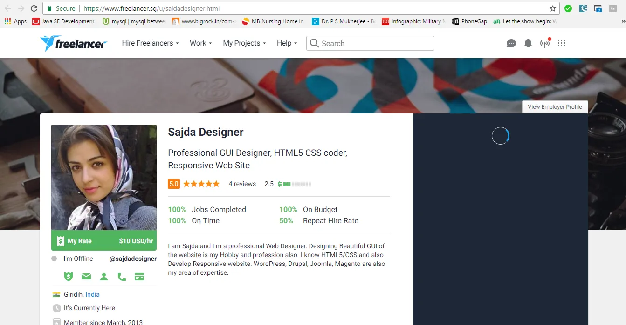Click the secure padlock icon
The height and width of the screenshot is (325, 626).
[x=50, y=8]
